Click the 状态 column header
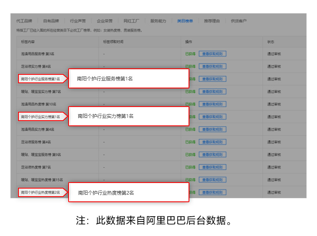 pyautogui.click(x=271, y=42)
